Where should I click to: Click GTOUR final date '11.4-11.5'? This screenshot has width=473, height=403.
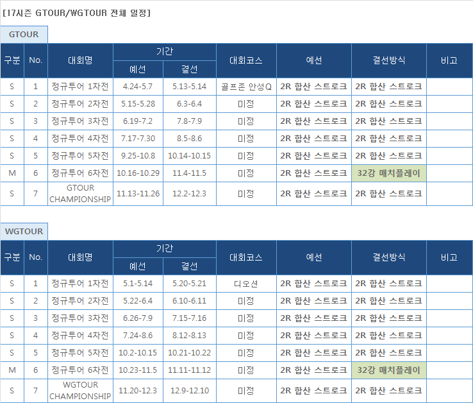tap(190, 173)
